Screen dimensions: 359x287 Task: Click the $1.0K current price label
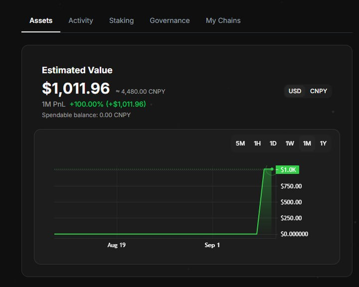[x=288, y=169]
